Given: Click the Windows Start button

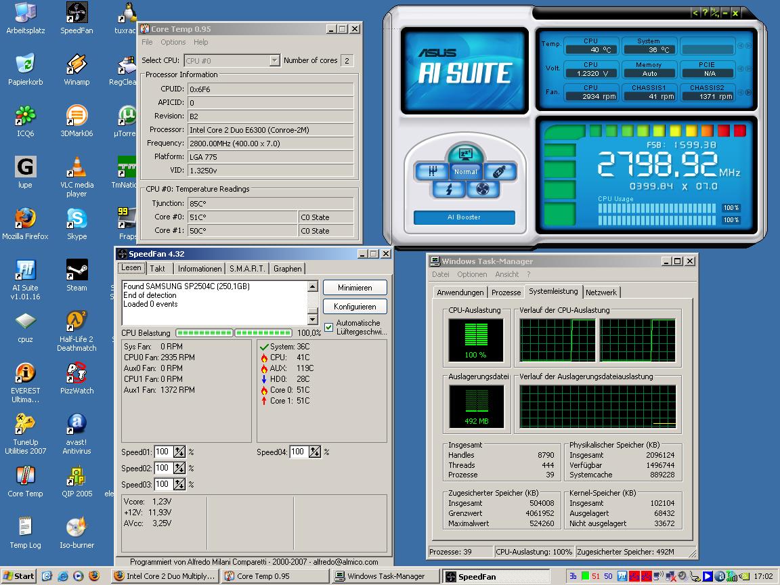Looking at the screenshot, I should [x=18, y=576].
